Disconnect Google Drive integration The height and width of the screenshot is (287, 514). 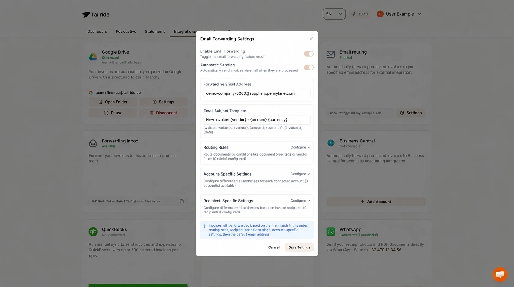click(x=163, y=113)
